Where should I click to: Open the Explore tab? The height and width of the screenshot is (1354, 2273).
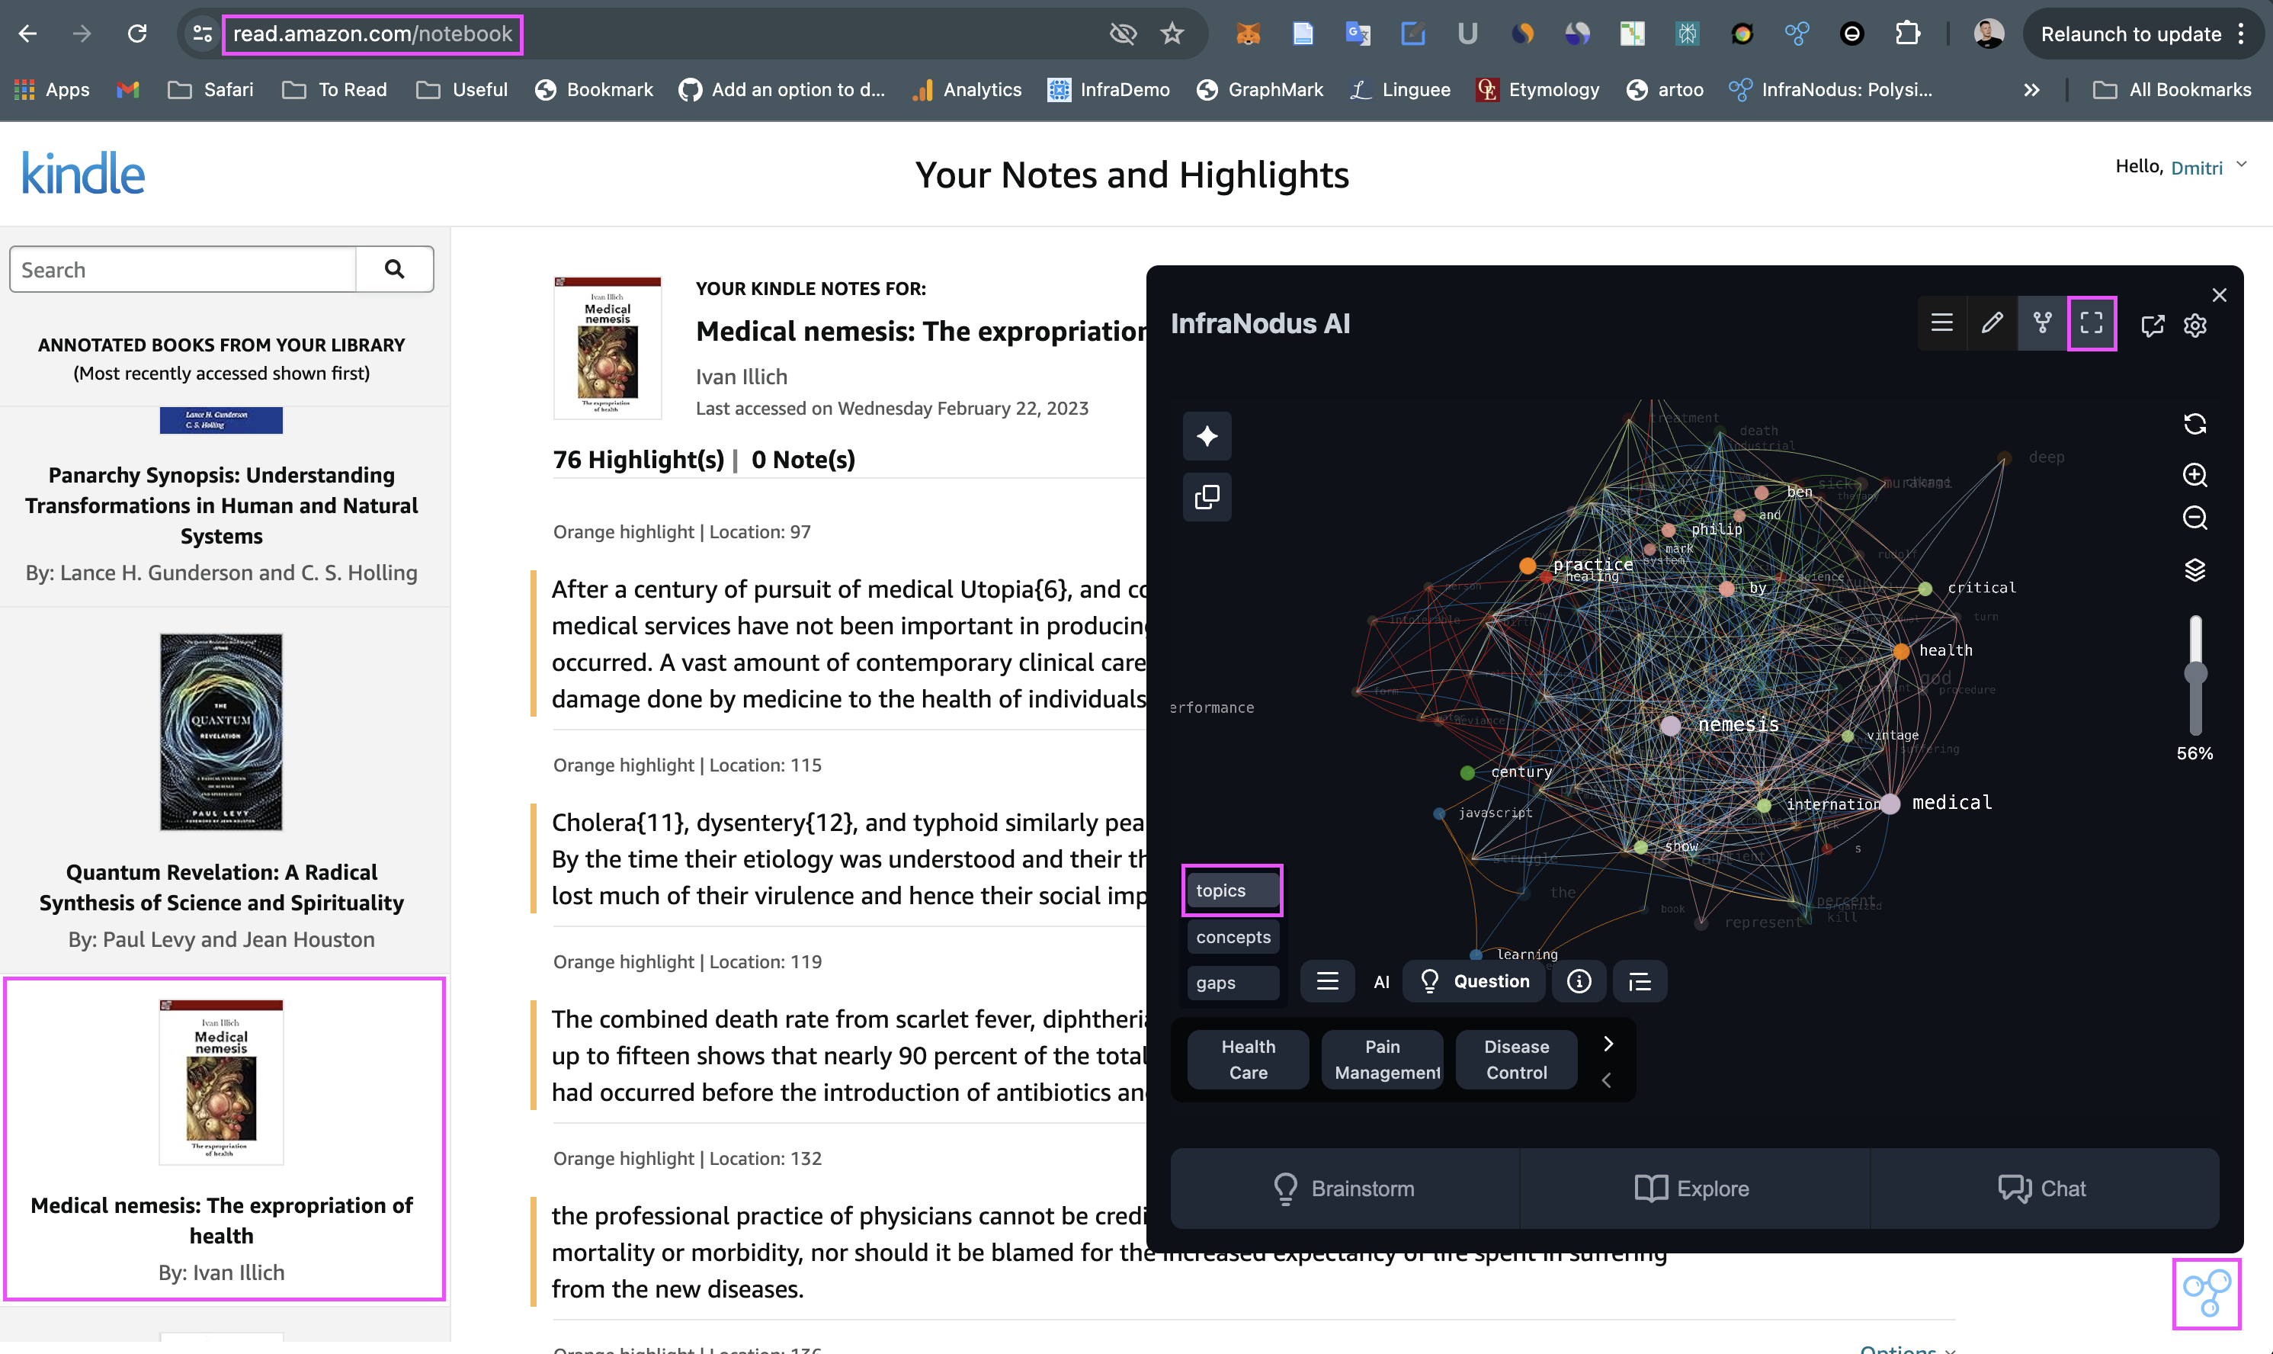click(x=1694, y=1189)
